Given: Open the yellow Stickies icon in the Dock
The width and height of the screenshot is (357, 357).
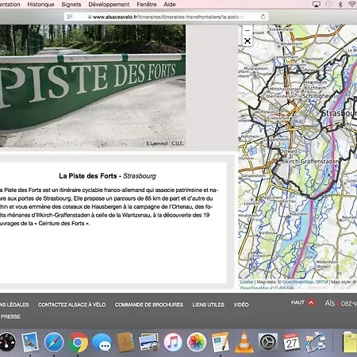Looking at the screenshot, I should pyautogui.click(x=350, y=342).
